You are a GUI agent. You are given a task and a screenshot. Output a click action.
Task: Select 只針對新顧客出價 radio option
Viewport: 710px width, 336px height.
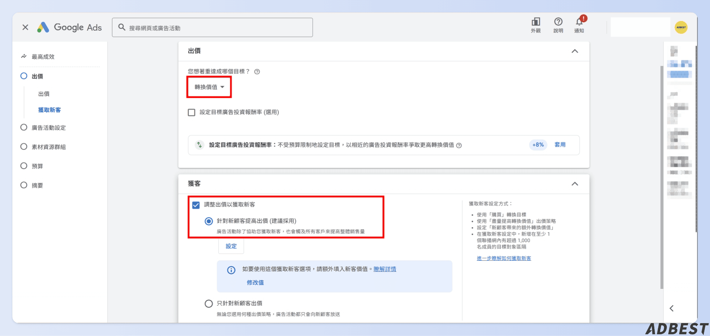click(209, 304)
